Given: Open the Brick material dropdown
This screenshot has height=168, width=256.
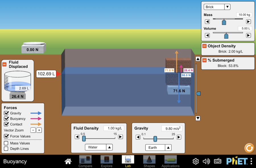Looking at the screenshot, I should click(x=217, y=7).
